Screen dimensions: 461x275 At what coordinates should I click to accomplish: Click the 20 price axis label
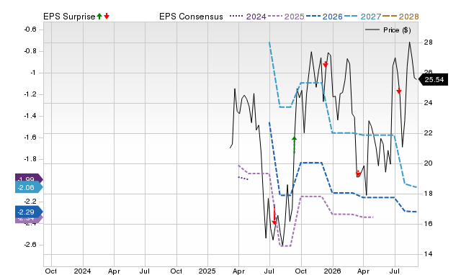click(428, 163)
